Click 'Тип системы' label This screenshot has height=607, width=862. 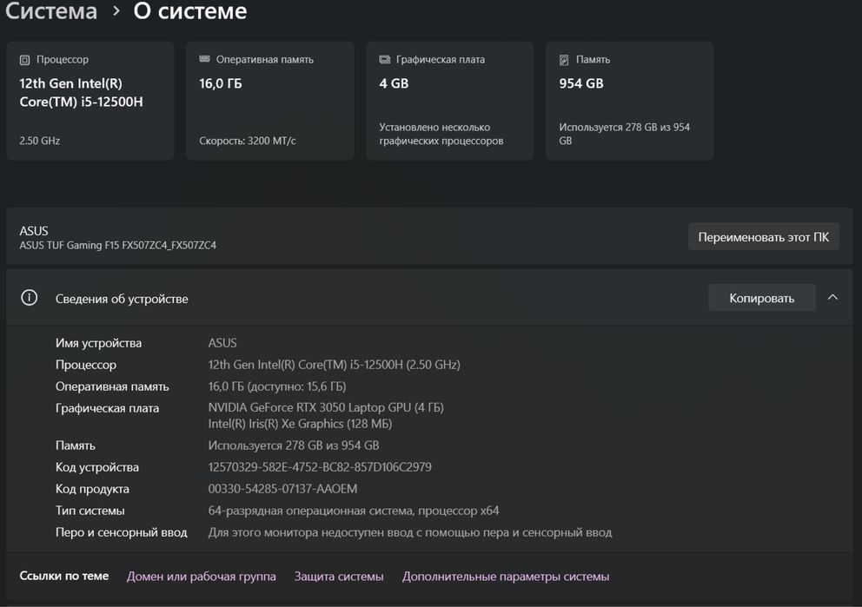pyautogui.click(x=90, y=511)
